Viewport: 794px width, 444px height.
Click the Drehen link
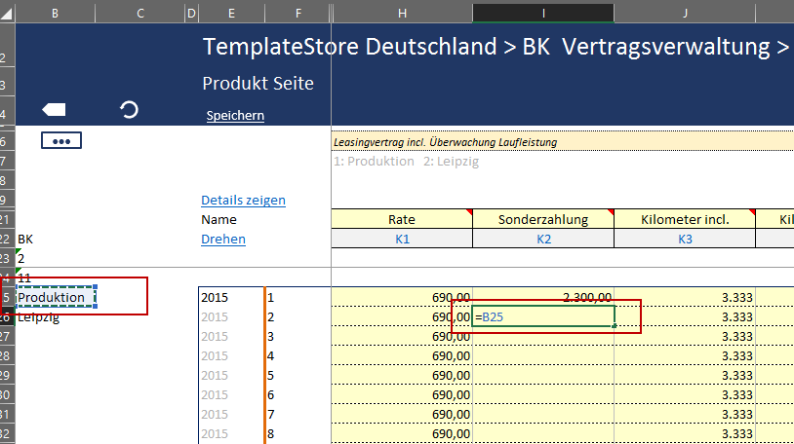point(222,240)
